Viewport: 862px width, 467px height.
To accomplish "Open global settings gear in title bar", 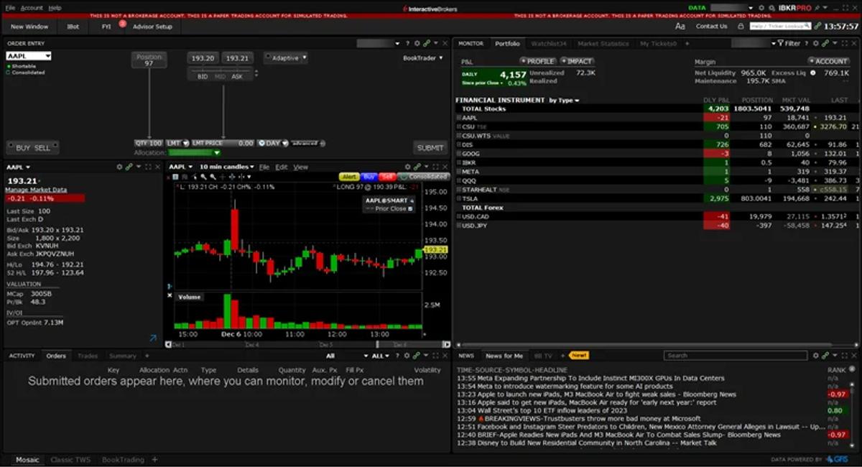I will pos(761,7).
